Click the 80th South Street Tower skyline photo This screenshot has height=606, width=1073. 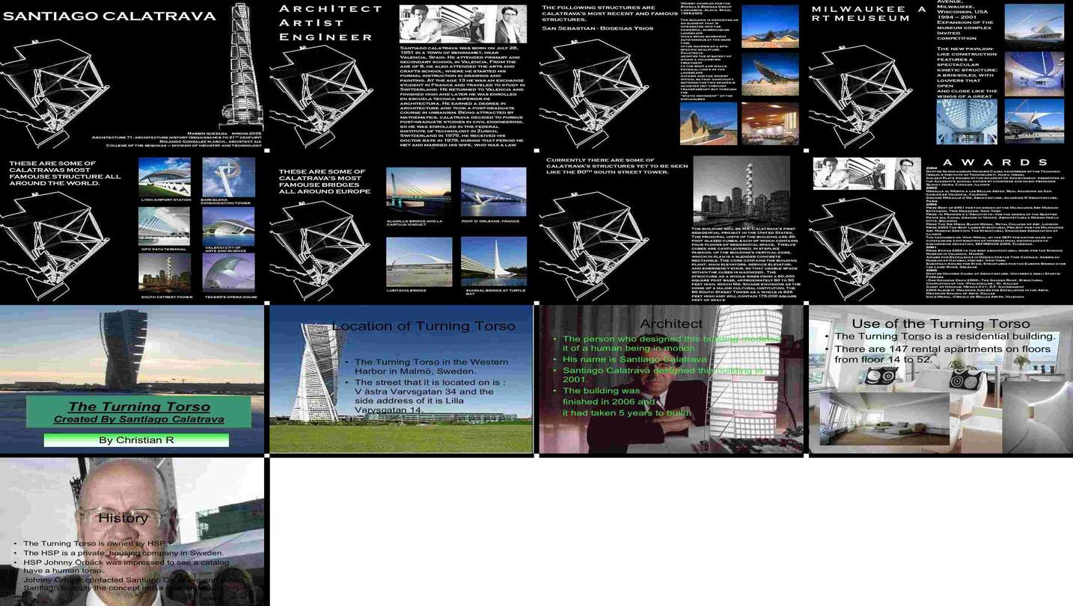click(x=741, y=191)
